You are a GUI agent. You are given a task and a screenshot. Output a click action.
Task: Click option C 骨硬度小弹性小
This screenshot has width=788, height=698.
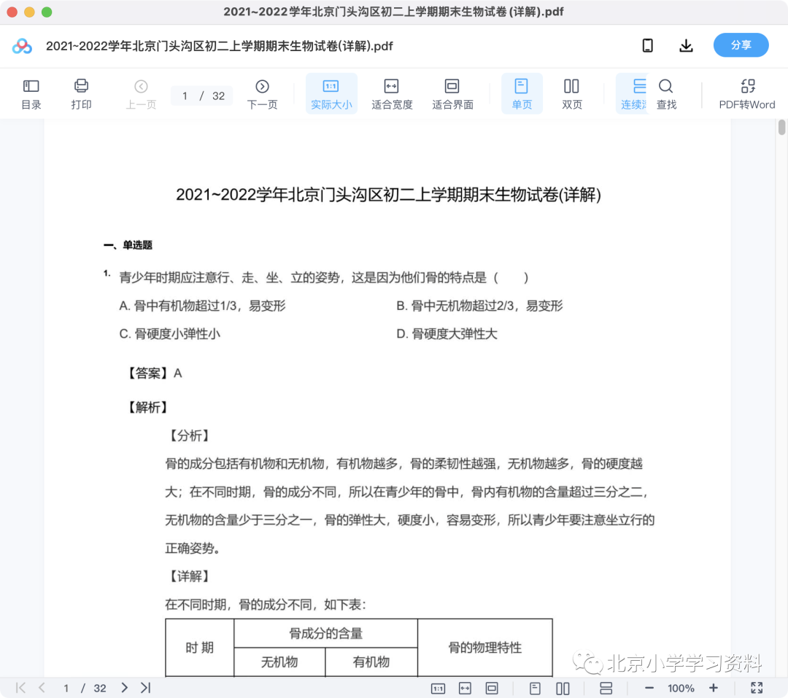point(170,333)
